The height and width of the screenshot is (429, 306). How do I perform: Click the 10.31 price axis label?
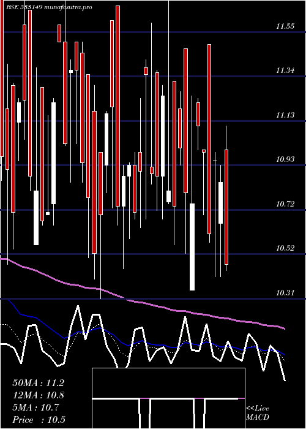click(x=285, y=293)
